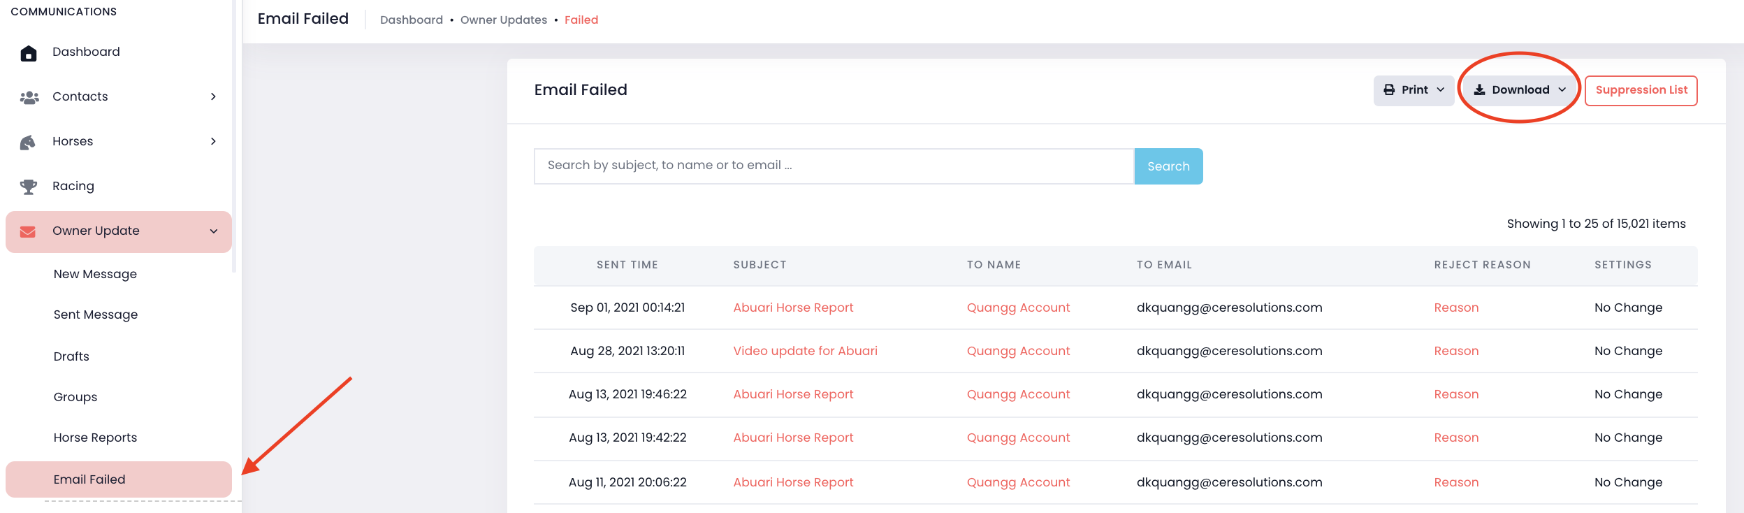Viewport: 1744px width, 513px height.
Task: Open New Message in sidebar
Action: [x=95, y=274]
